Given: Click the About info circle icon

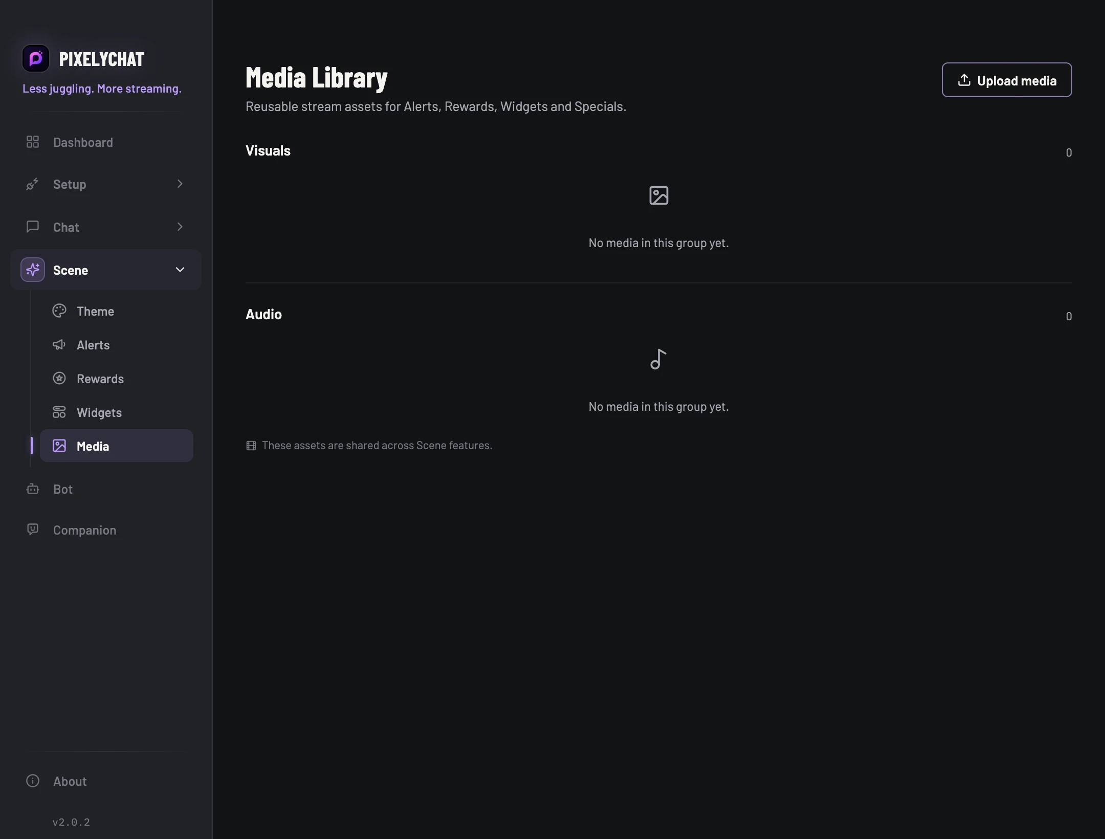Looking at the screenshot, I should 33,781.
